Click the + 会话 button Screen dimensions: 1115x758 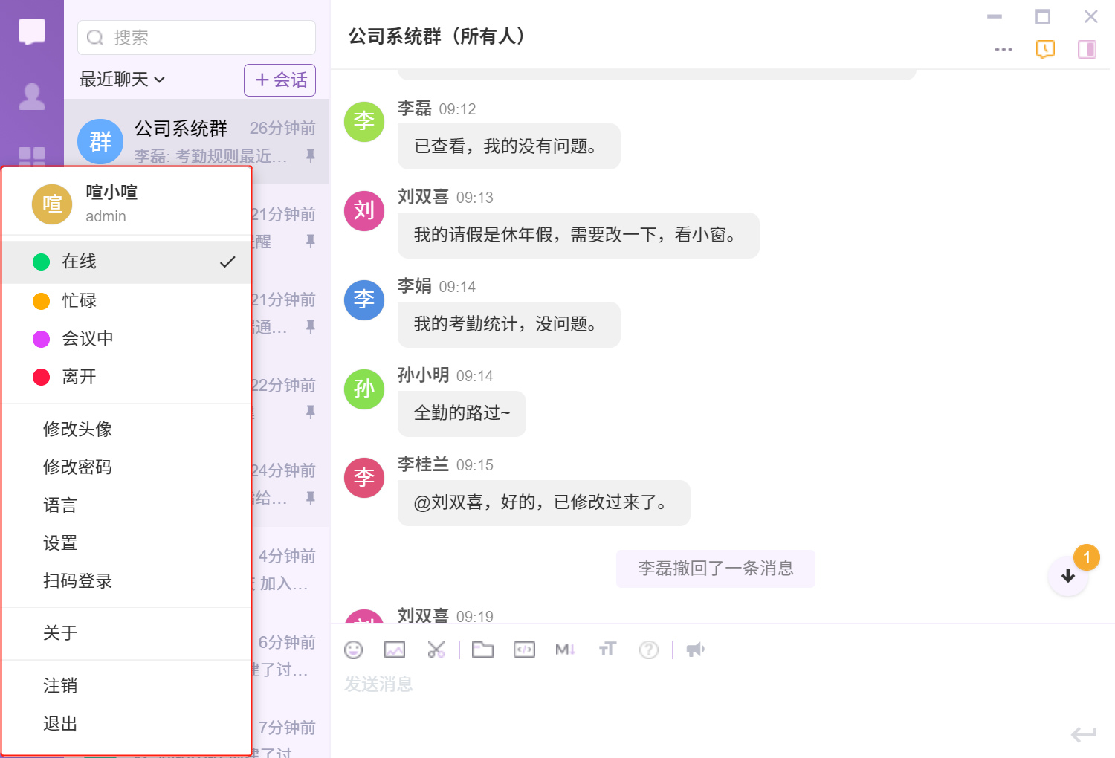pyautogui.click(x=280, y=80)
